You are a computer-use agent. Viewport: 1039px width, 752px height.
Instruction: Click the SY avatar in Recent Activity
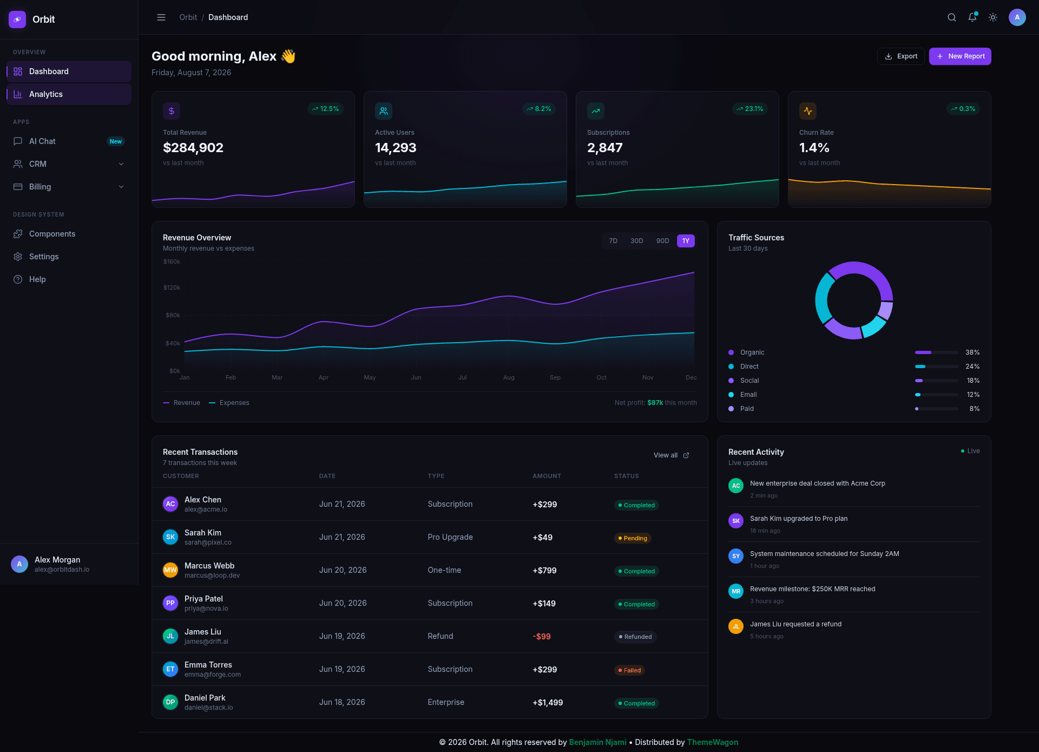coord(736,556)
